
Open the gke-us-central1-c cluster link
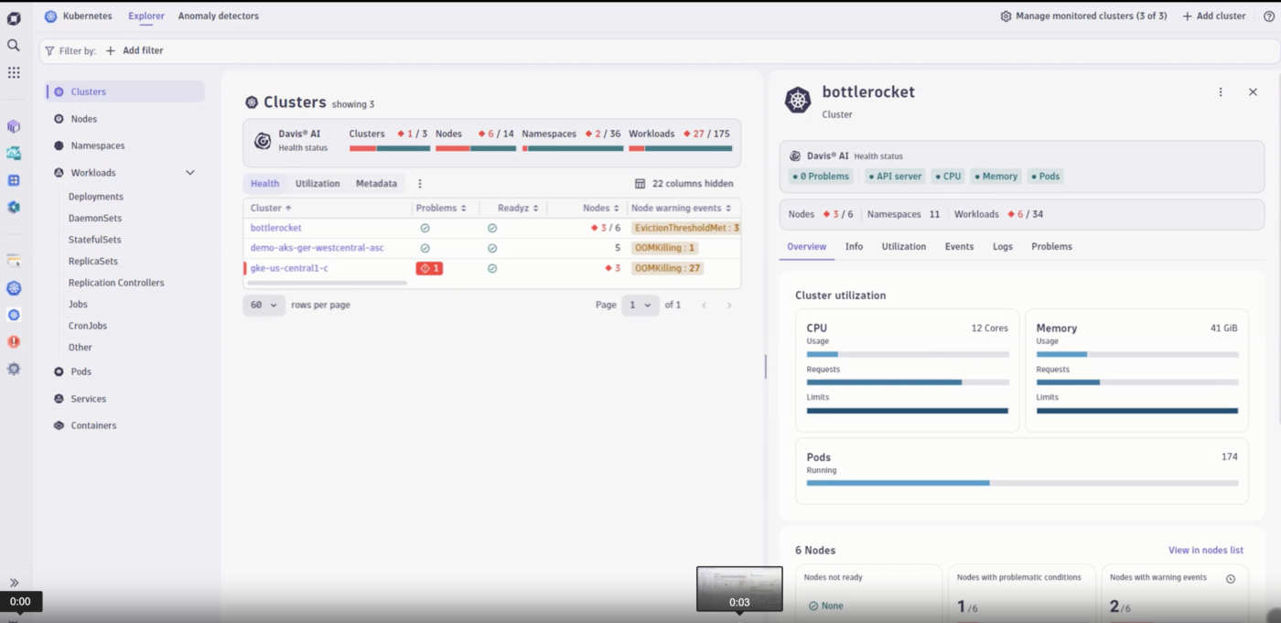point(289,268)
